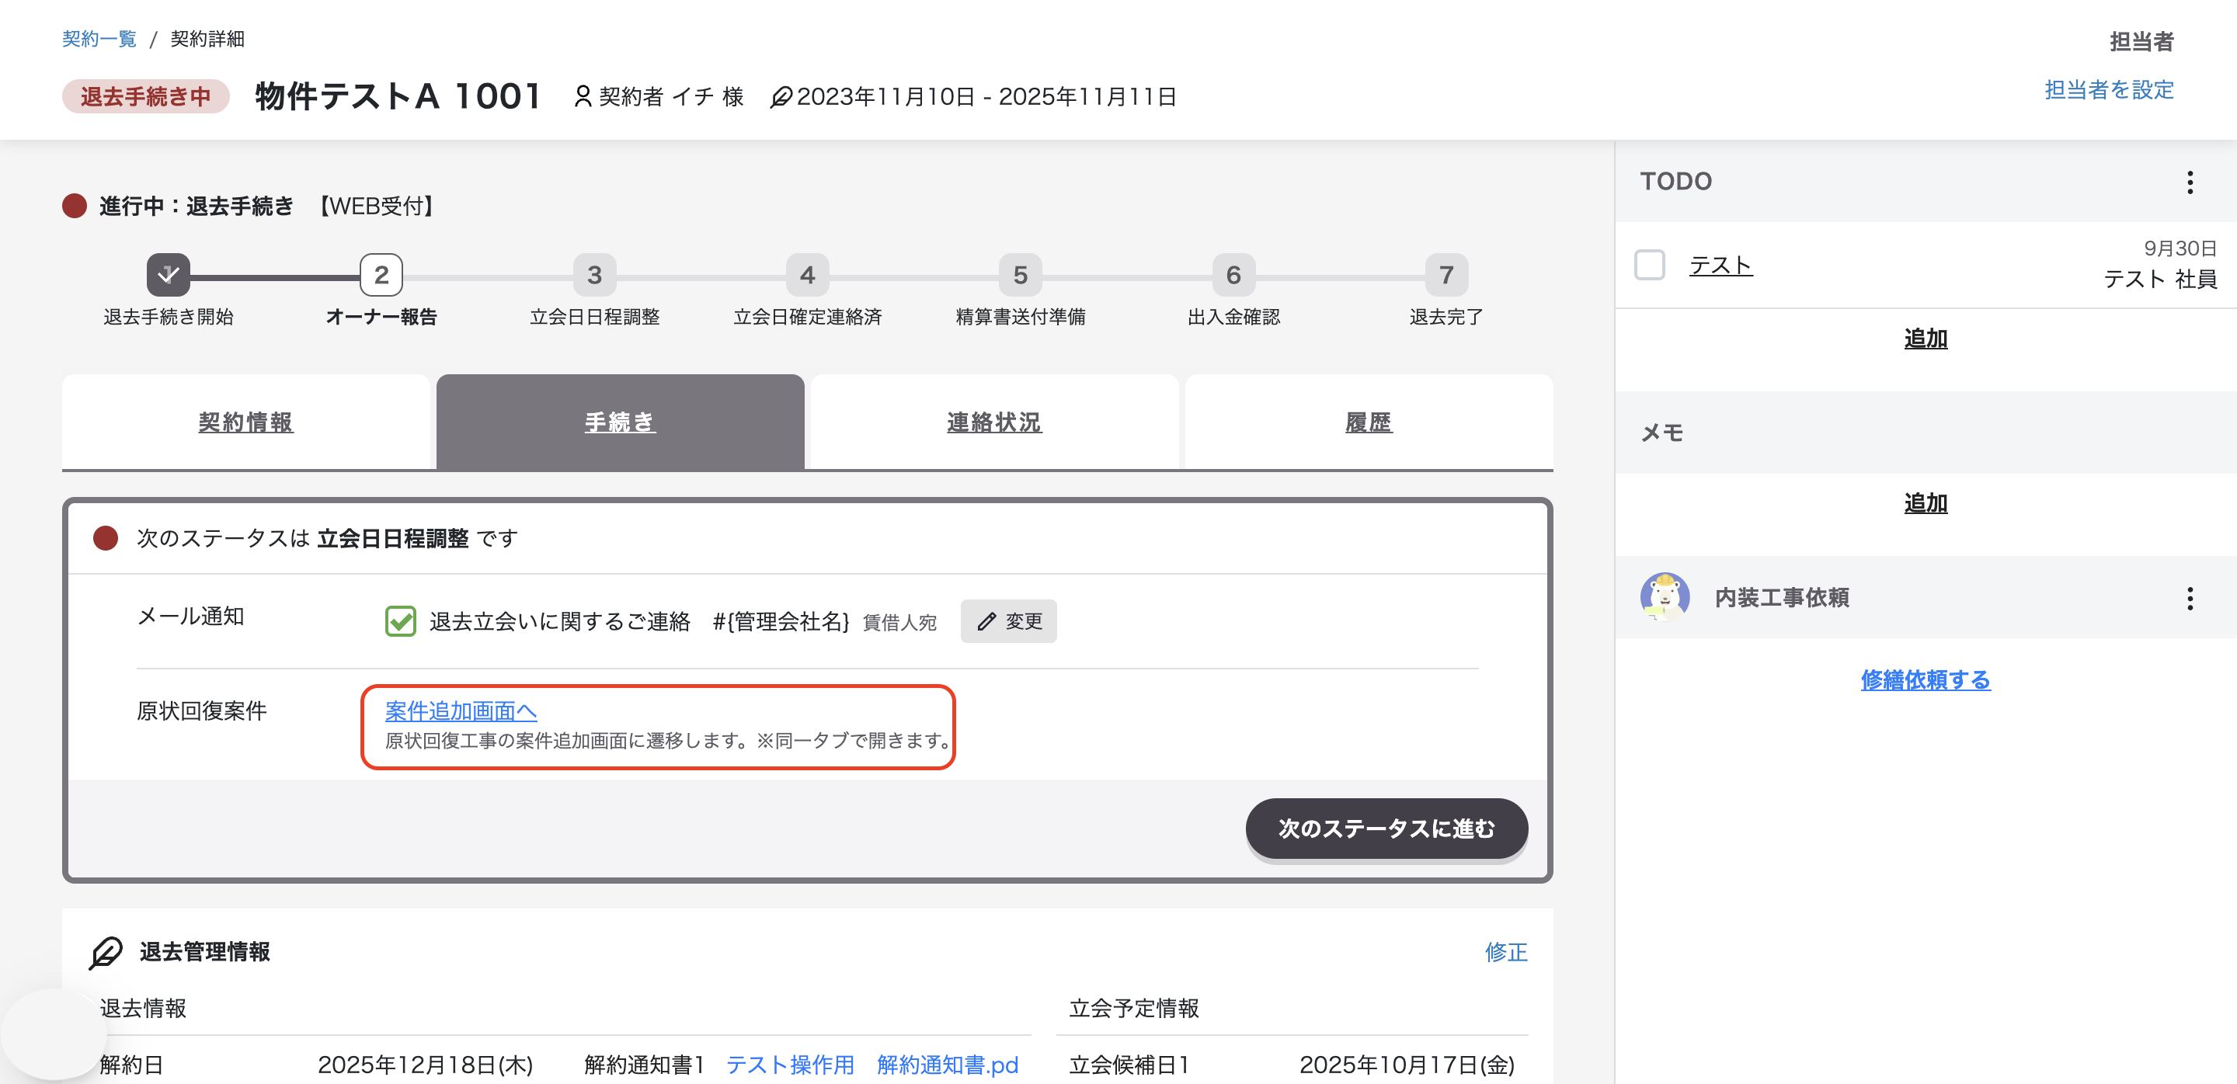Select step 2 オーナー報告
The image size is (2237, 1084).
point(381,275)
